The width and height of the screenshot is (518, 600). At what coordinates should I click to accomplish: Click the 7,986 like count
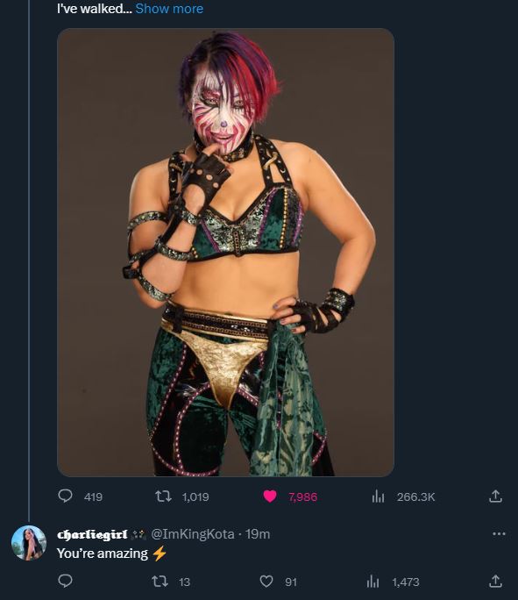click(x=302, y=496)
